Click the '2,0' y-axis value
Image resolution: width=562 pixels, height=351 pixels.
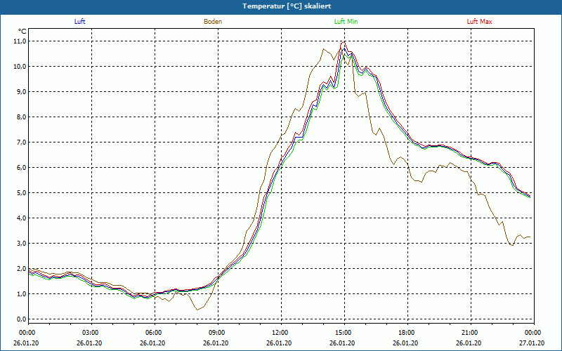[22, 269]
